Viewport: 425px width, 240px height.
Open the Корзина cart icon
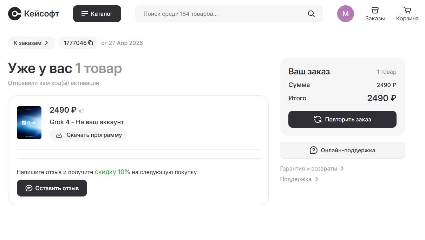tap(407, 14)
